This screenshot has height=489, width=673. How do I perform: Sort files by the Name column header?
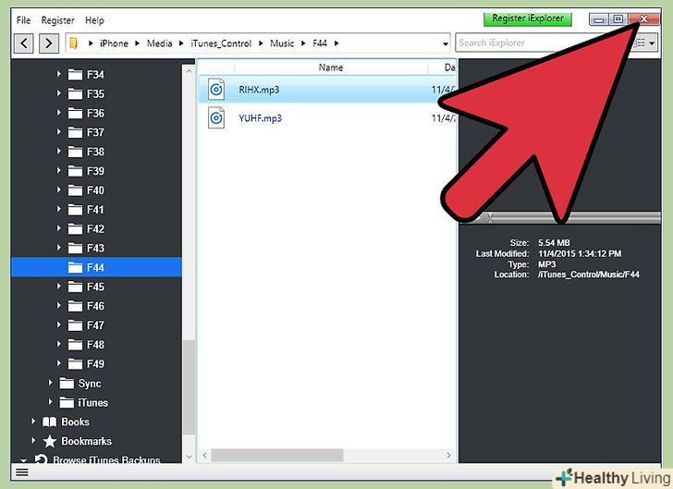pyautogui.click(x=331, y=67)
